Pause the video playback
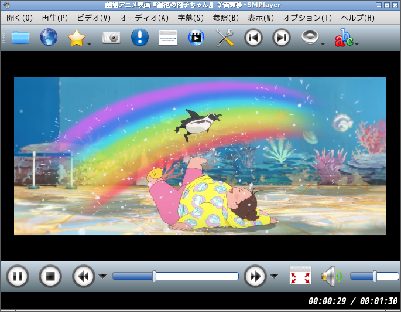Image resolution: width=401 pixels, height=312 pixels. click(18, 276)
